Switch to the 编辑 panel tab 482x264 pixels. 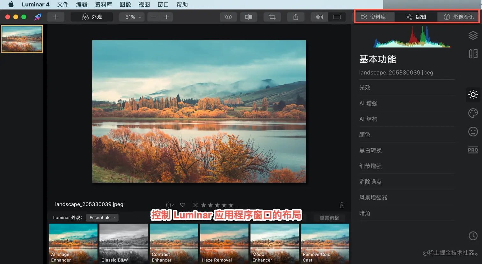(x=416, y=17)
